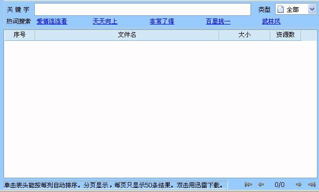
Task: Click the status bar hint about 迅雷下载
Action: pos(116,185)
